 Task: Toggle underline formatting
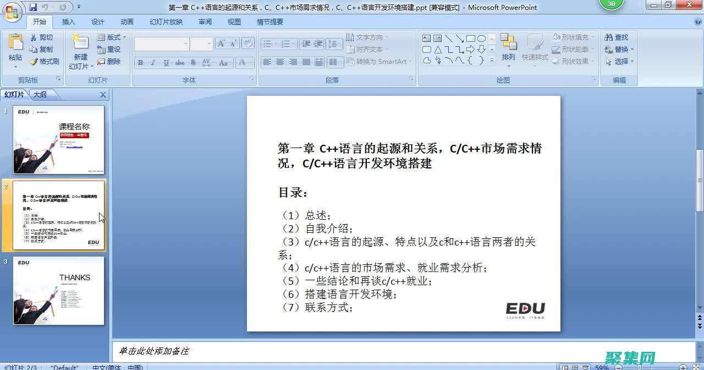(x=166, y=63)
